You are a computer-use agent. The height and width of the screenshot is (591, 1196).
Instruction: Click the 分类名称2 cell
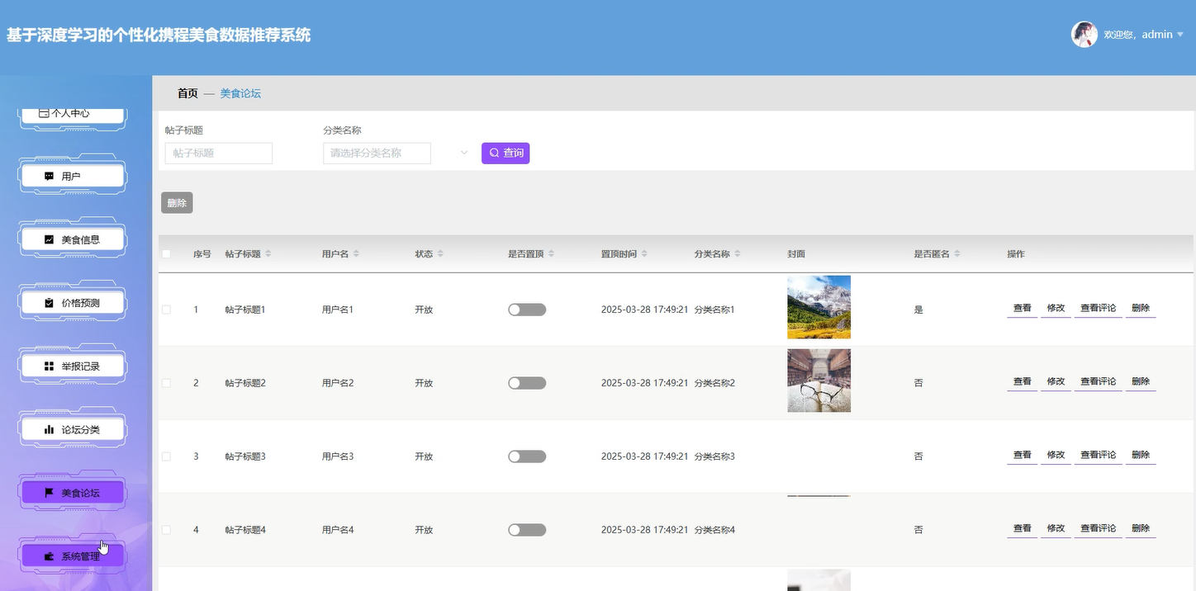(714, 383)
